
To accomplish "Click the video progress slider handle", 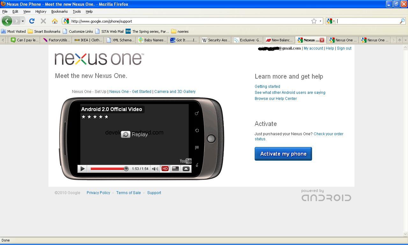I will pyautogui.click(x=126, y=169).
